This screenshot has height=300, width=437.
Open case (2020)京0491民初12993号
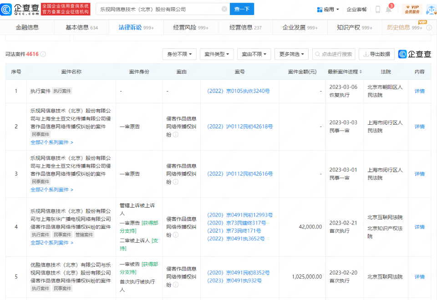240,215
